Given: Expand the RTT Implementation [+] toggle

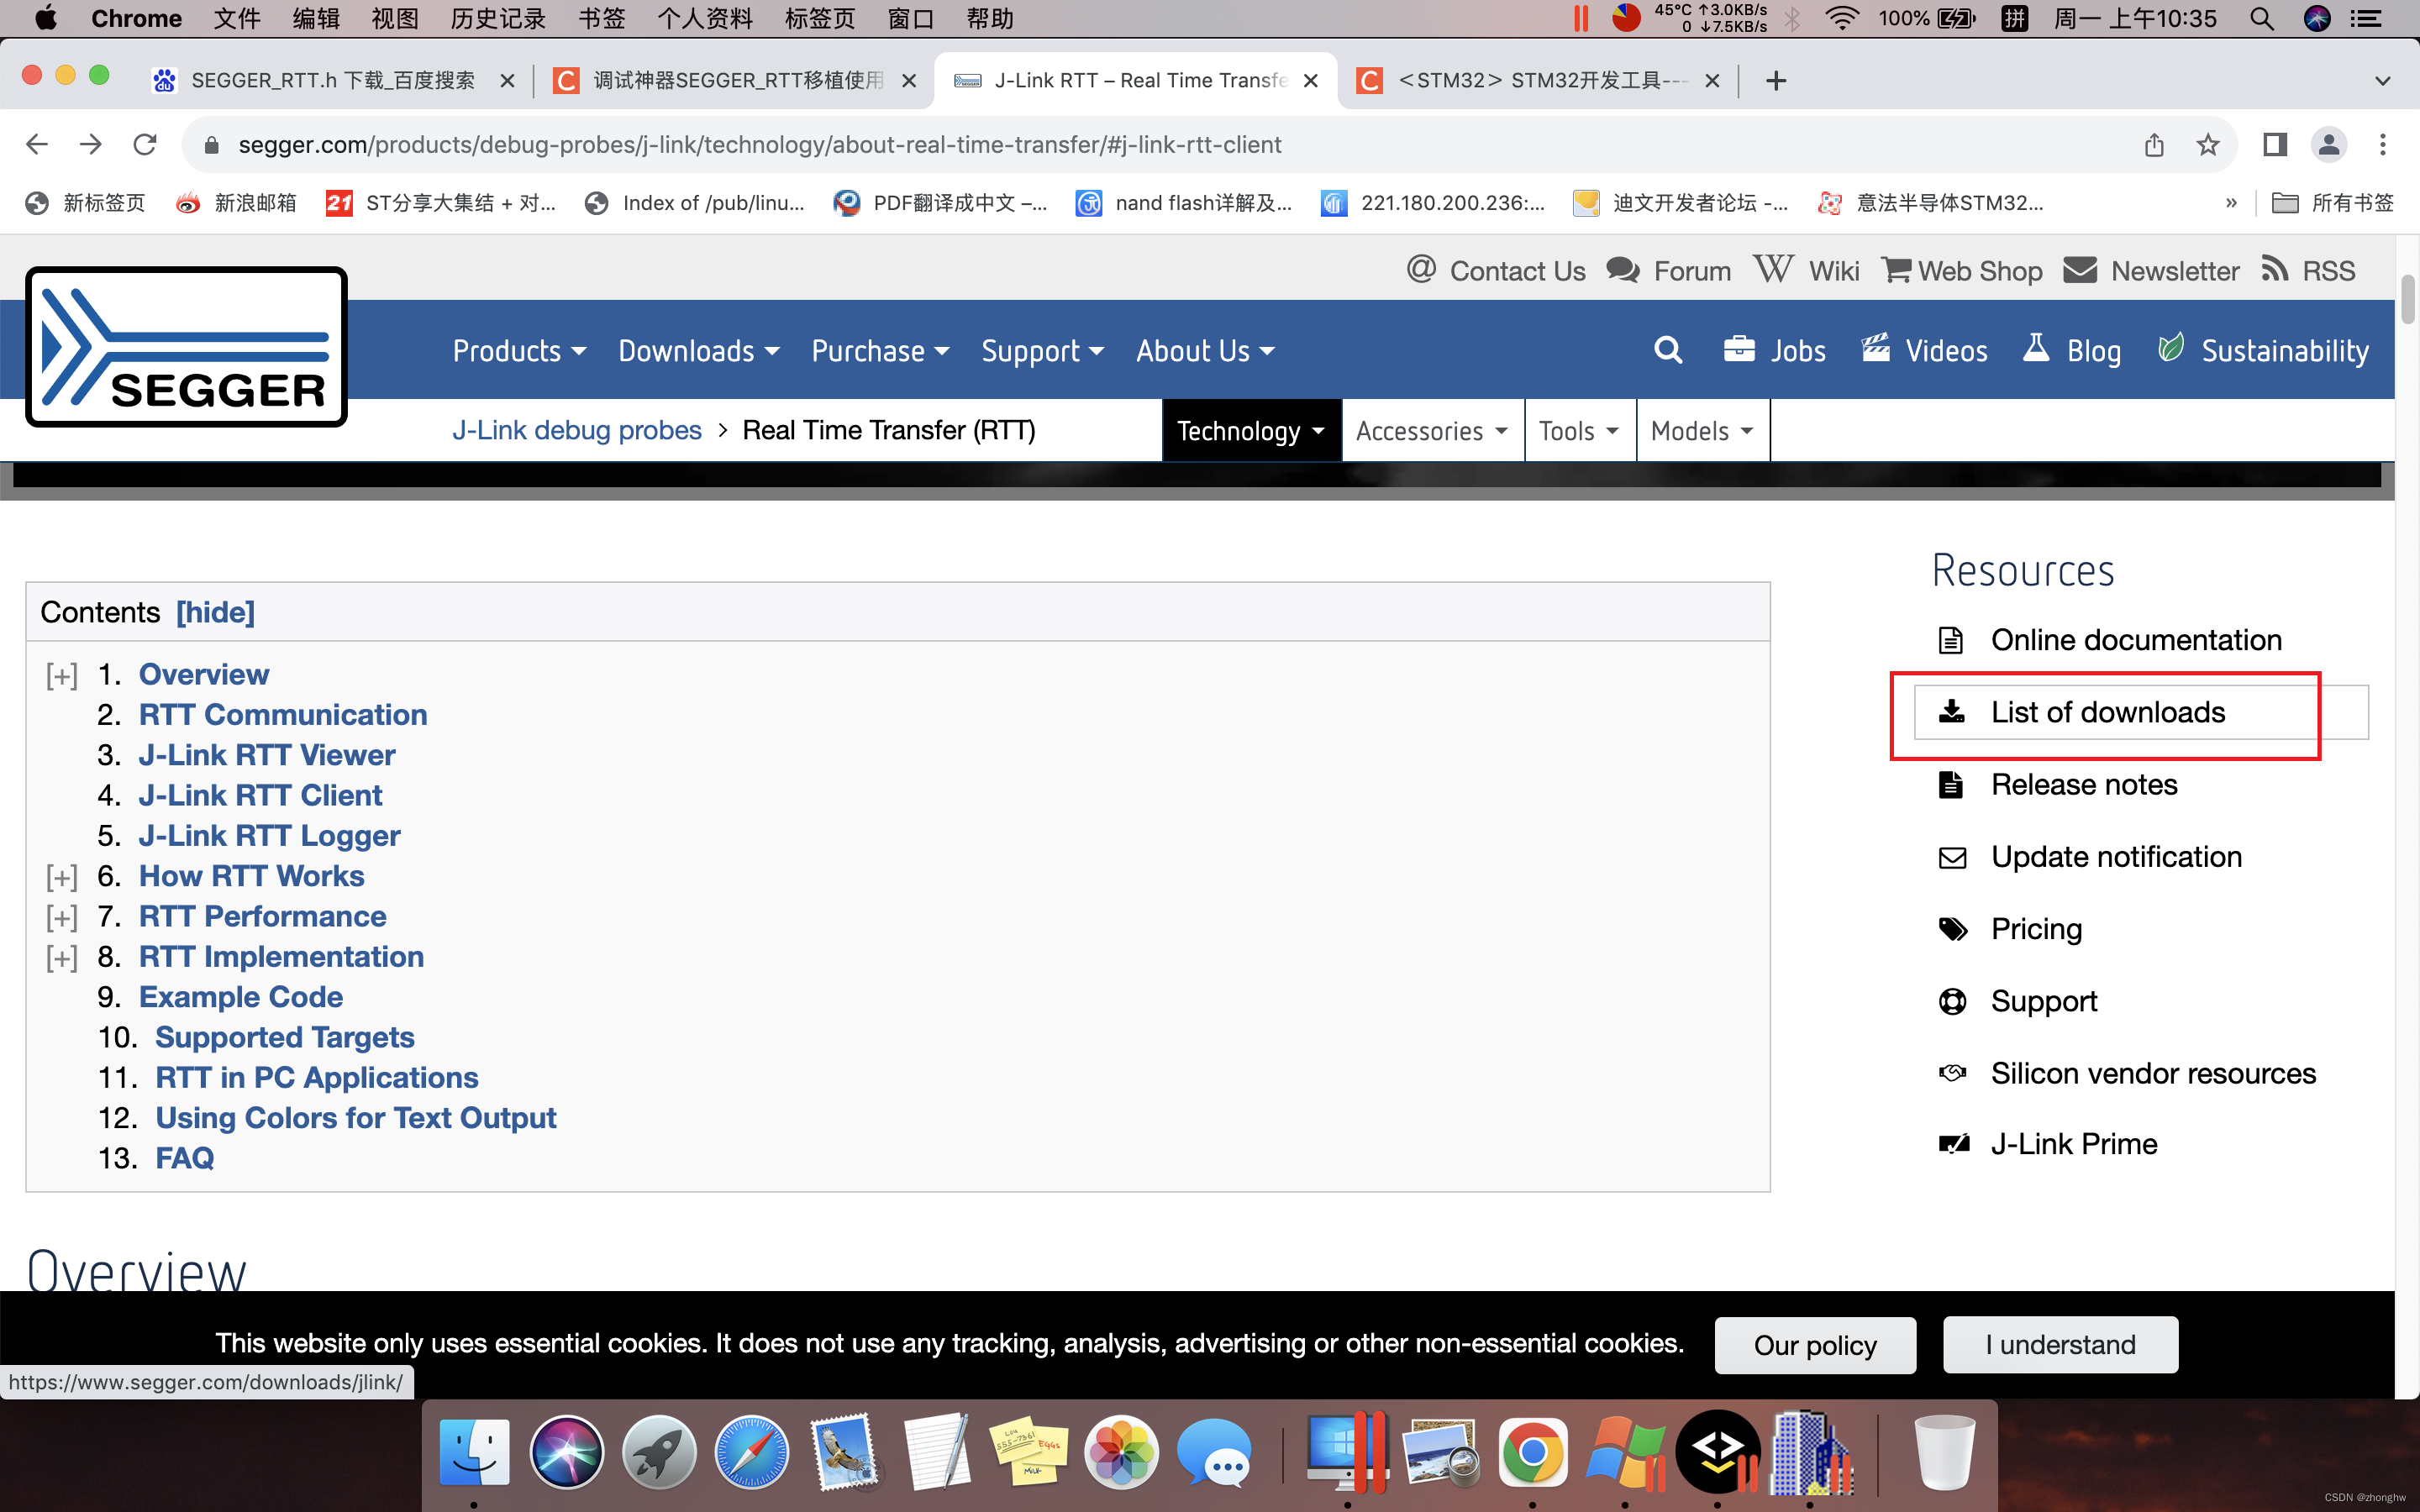Looking at the screenshot, I should tap(62, 958).
